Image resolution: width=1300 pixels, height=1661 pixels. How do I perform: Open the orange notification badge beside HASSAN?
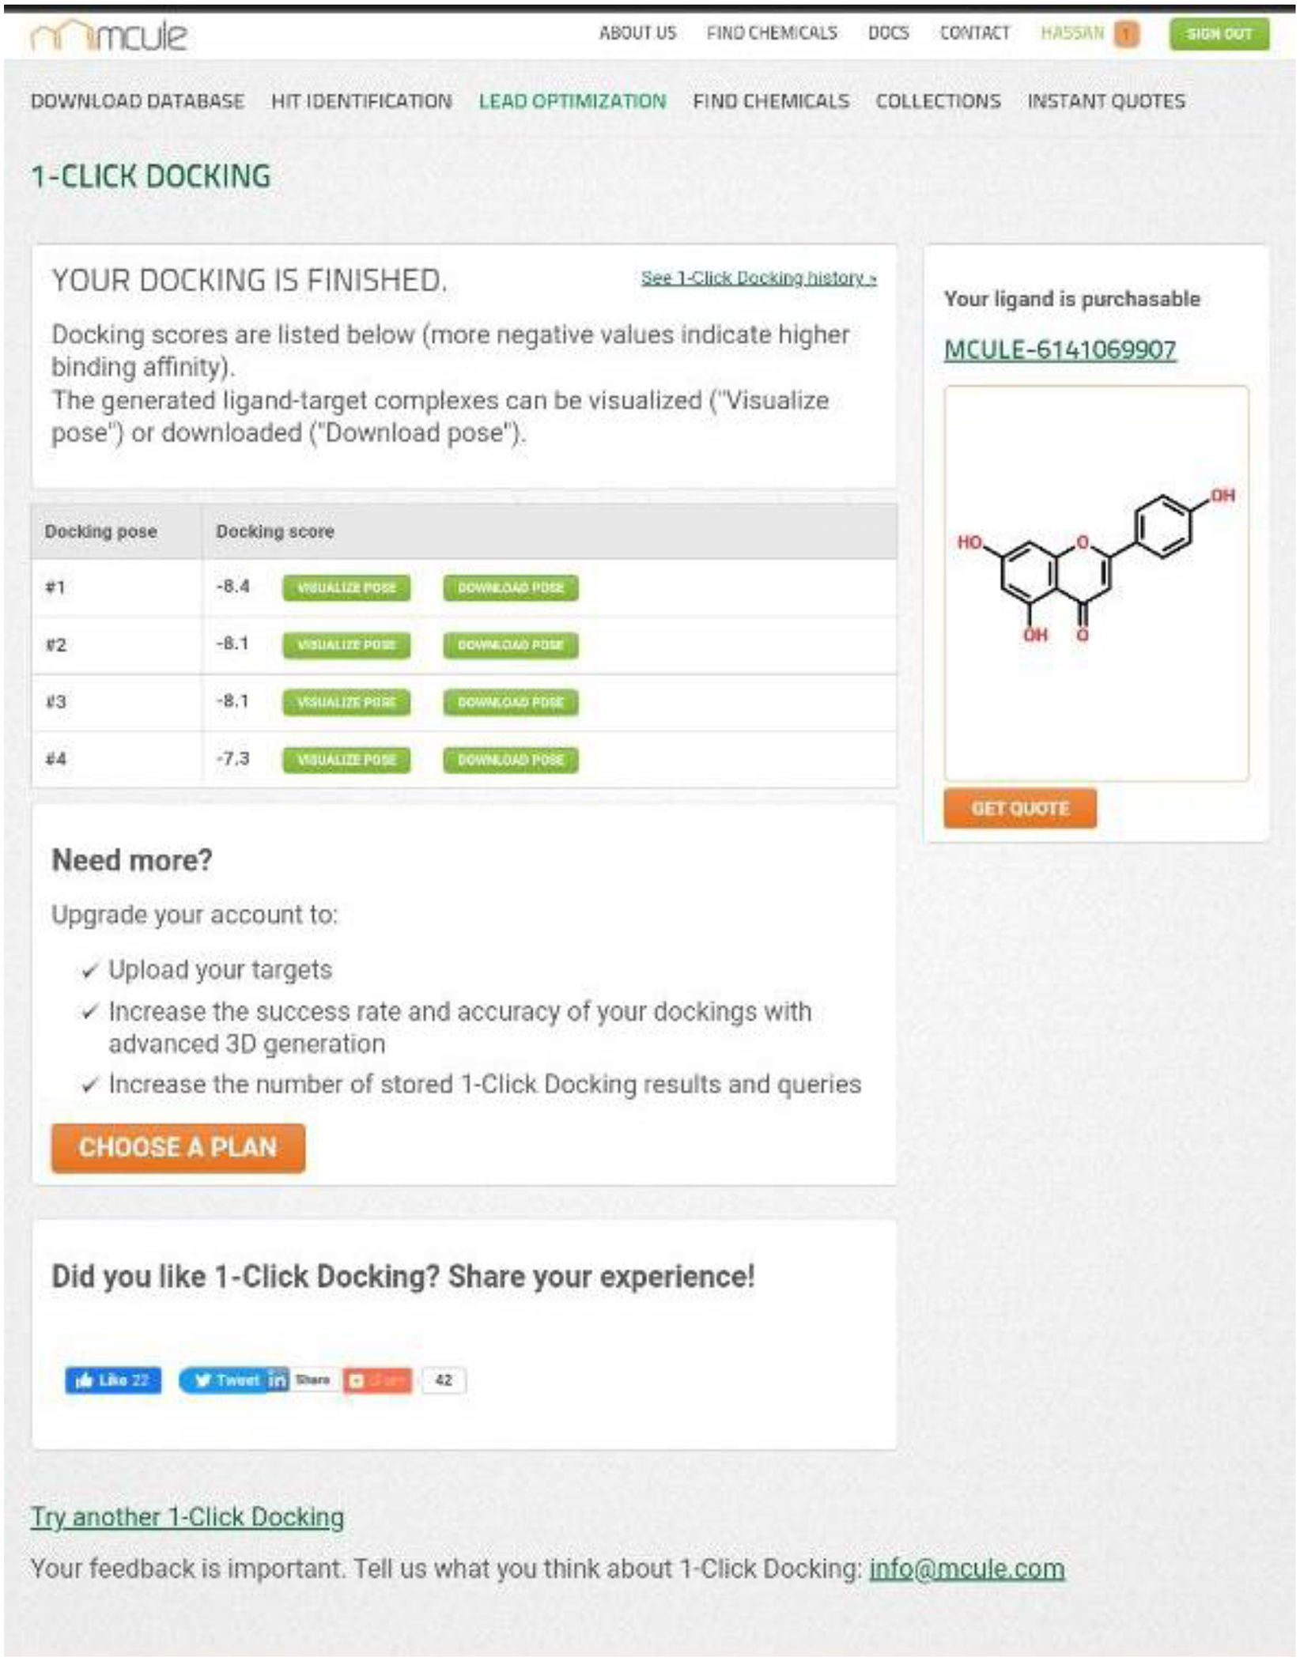click(1126, 34)
